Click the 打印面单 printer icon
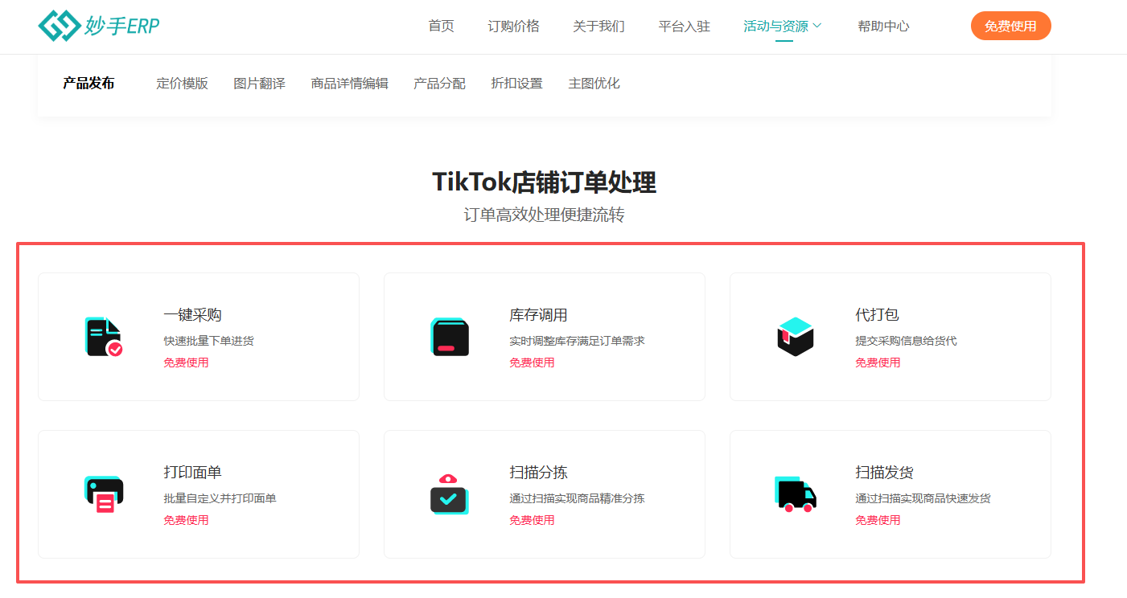Viewport: 1127px width, 598px height. tap(103, 494)
